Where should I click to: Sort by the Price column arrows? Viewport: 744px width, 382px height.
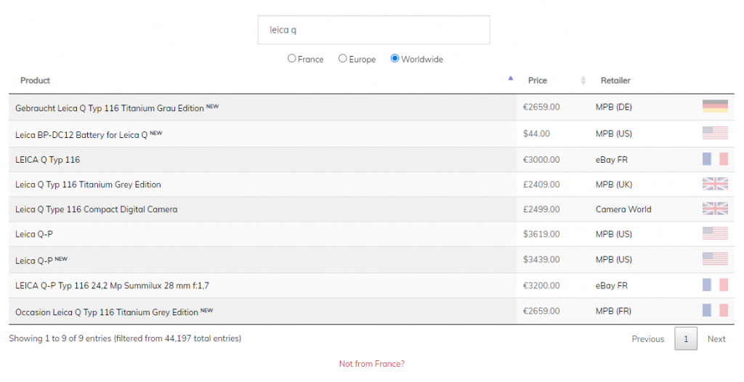583,81
